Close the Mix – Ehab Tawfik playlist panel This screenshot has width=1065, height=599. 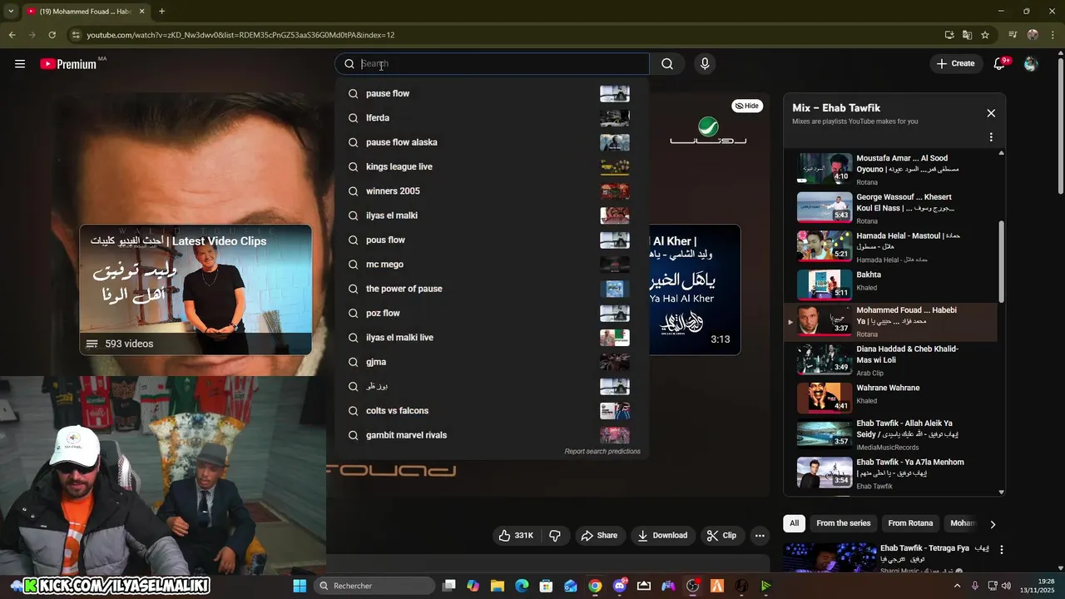(991, 113)
